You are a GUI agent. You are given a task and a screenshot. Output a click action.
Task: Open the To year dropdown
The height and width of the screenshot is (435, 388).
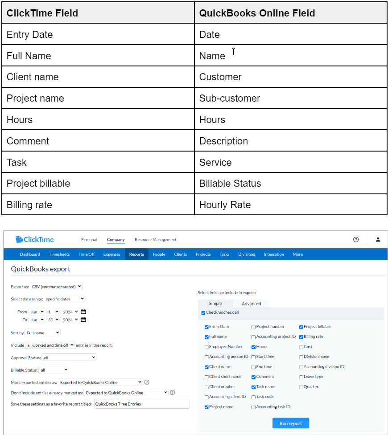pos(70,320)
